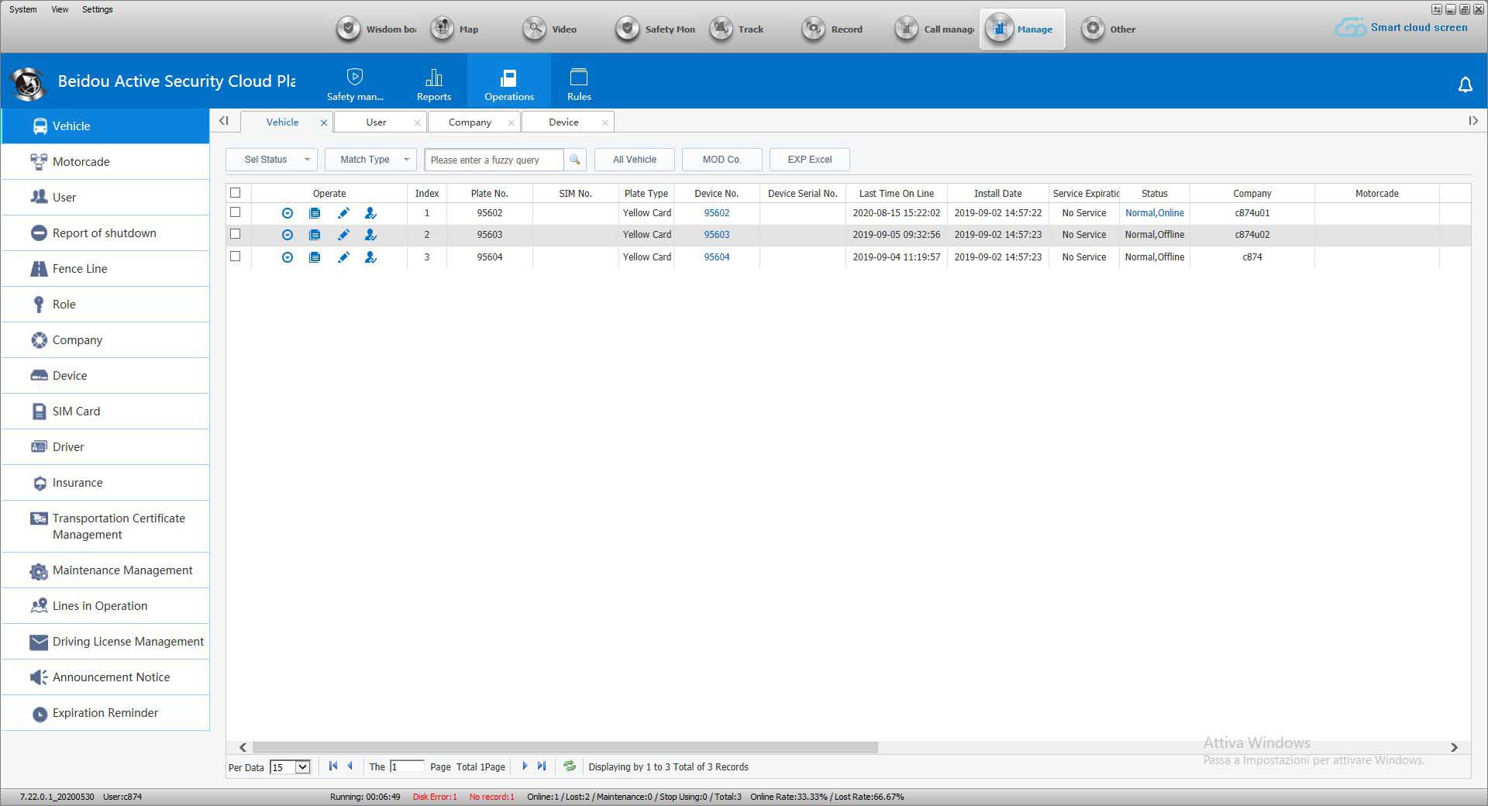Open device number 95603 link
Screen dimensions: 1488x806
pyautogui.click(x=716, y=235)
